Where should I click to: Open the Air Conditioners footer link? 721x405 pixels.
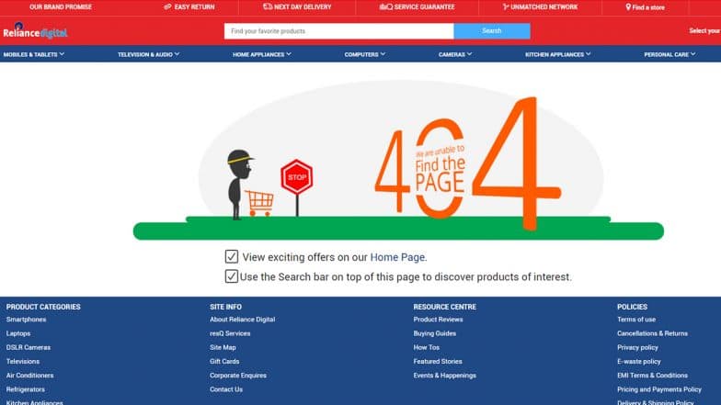tap(29, 375)
